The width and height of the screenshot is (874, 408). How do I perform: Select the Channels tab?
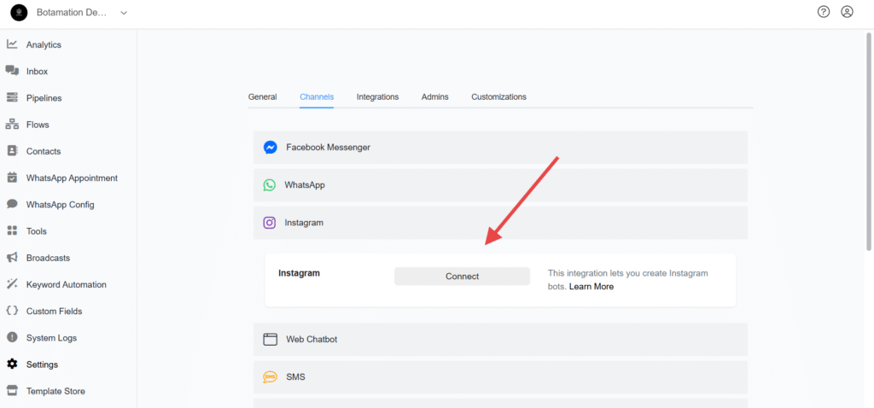317,97
